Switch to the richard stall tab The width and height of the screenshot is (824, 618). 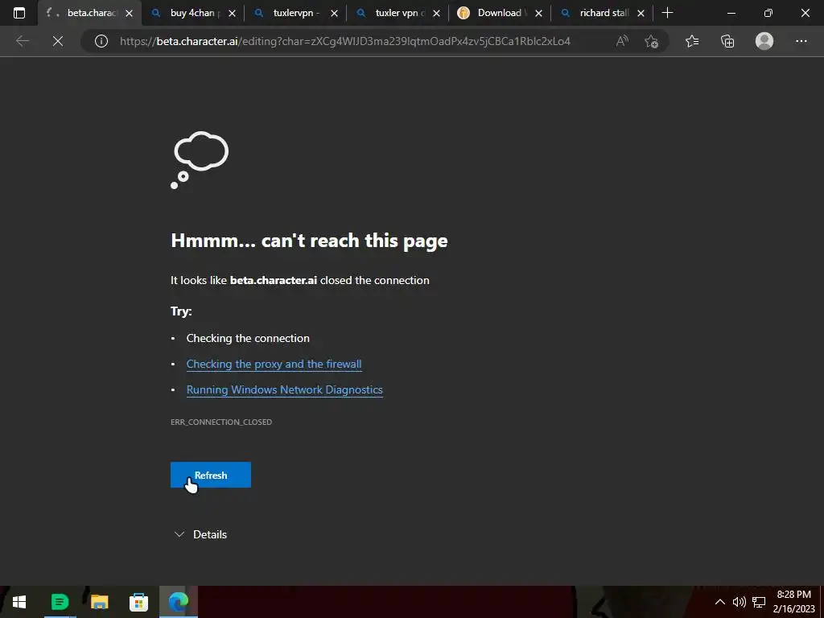coord(602,13)
